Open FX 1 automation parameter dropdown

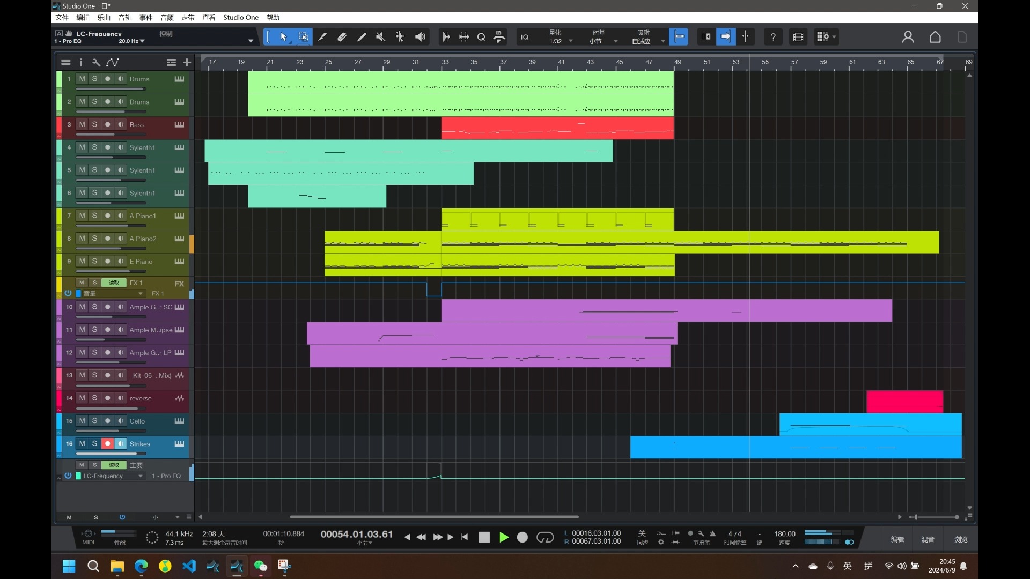[x=141, y=294]
